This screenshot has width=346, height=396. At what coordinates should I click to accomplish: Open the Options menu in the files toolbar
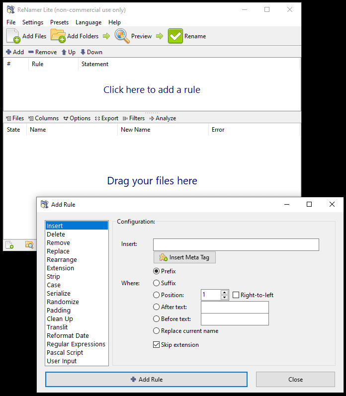click(77, 118)
